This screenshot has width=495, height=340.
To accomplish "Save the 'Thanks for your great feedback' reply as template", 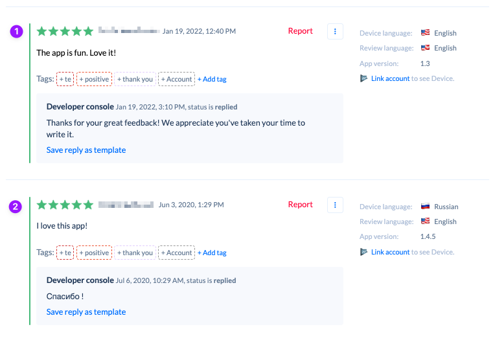I will click(86, 150).
